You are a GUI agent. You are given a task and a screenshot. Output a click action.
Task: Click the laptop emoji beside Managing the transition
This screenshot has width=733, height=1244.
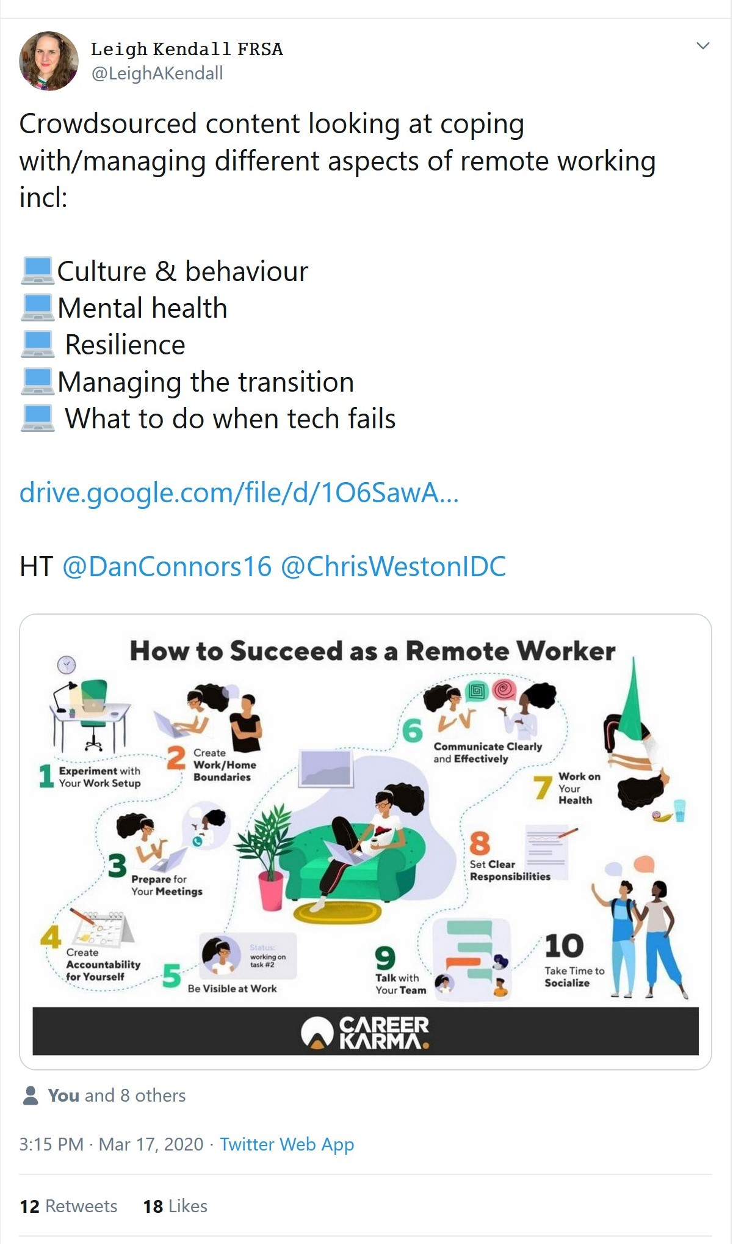tap(37, 382)
